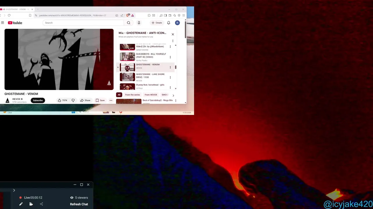
Task: Like the GHOSTEMANE - VENOM video
Action: 62,100
